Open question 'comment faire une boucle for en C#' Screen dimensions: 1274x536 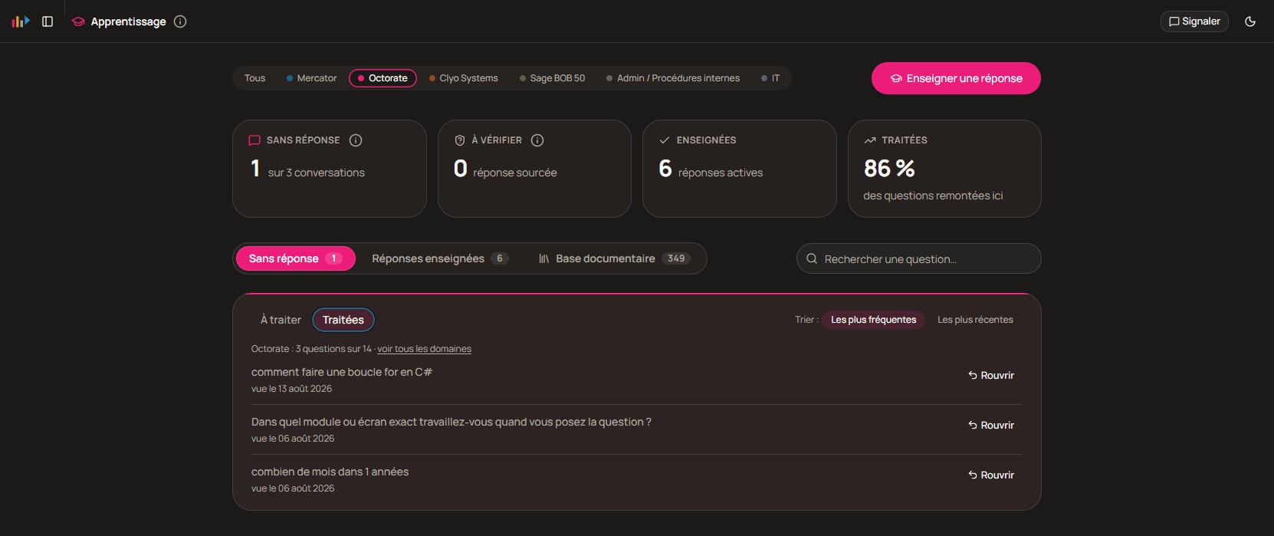pyautogui.click(x=342, y=372)
